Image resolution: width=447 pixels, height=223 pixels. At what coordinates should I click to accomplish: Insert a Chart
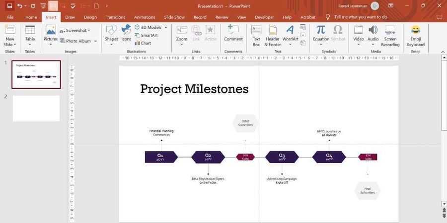pyautogui.click(x=143, y=43)
